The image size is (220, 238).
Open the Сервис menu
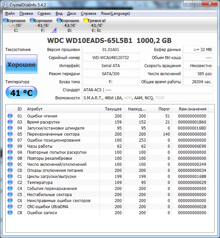tap(44, 13)
